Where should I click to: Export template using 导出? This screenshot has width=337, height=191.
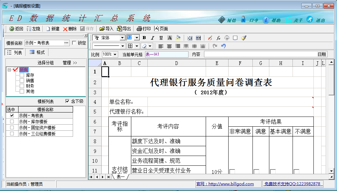point(124,29)
